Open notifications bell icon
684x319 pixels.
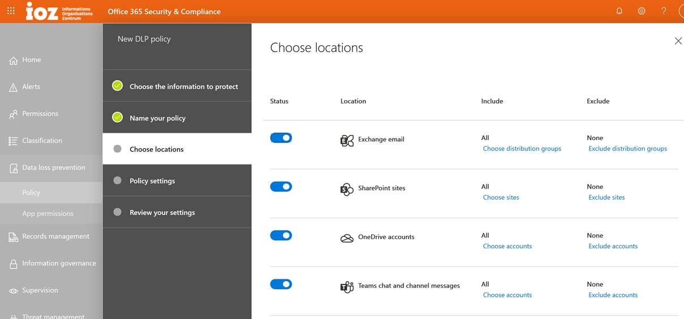point(620,11)
